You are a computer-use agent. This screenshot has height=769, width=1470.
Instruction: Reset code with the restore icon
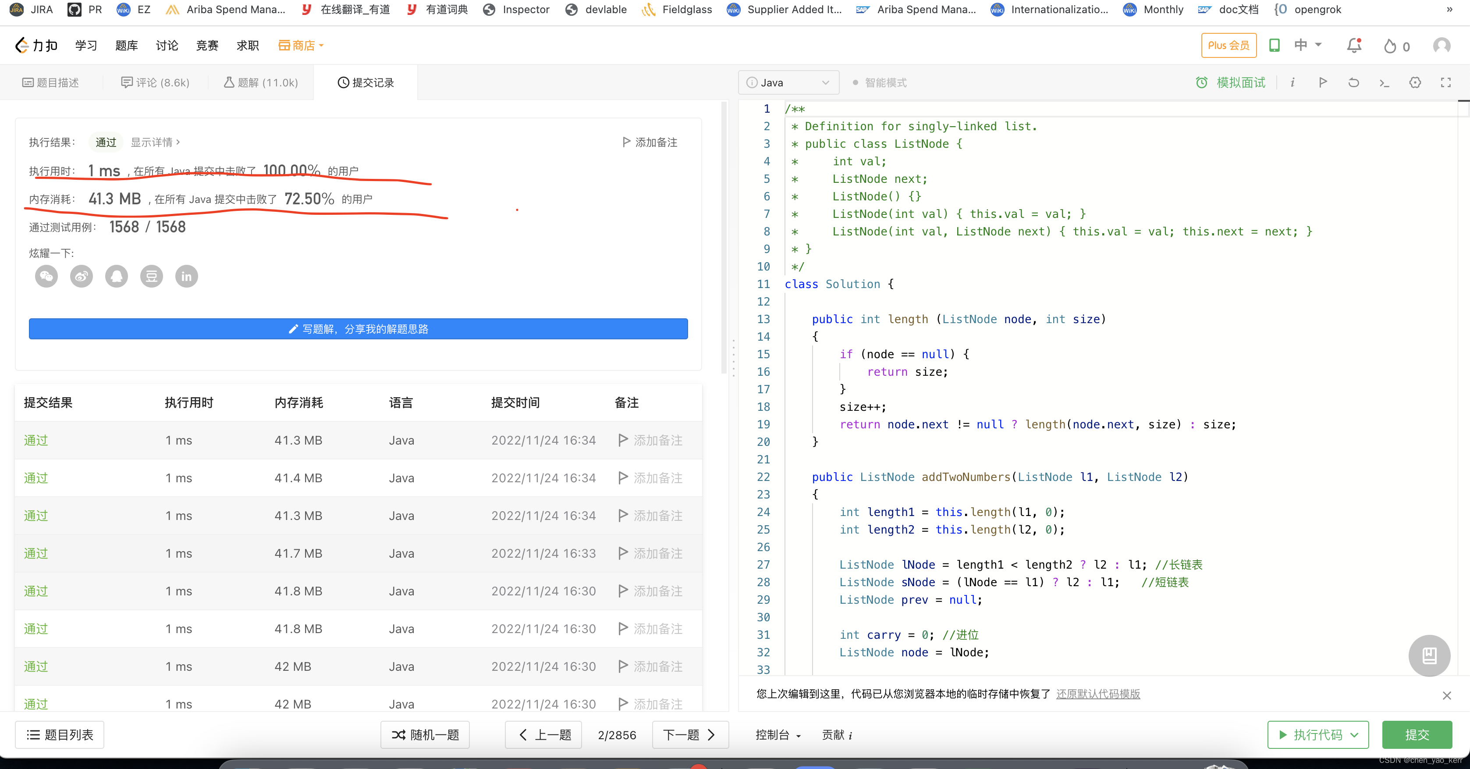(1353, 83)
